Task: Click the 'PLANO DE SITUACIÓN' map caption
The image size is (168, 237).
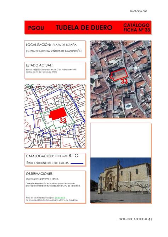Action: coord(50,87)
